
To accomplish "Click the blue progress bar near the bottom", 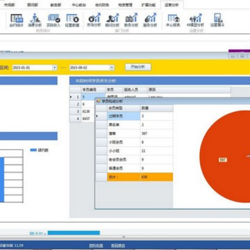I will [x=74, y=233].
